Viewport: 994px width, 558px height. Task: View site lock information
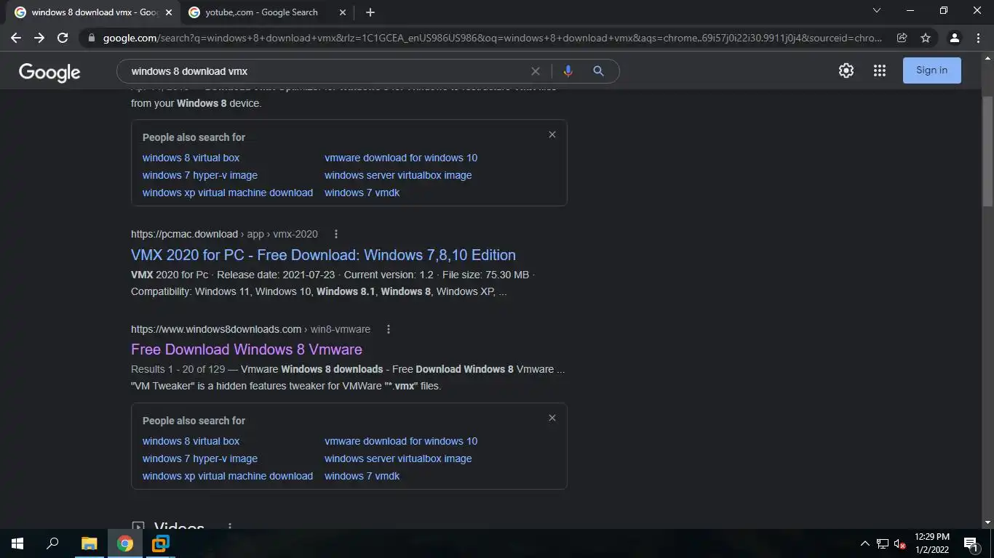[91, 38]
